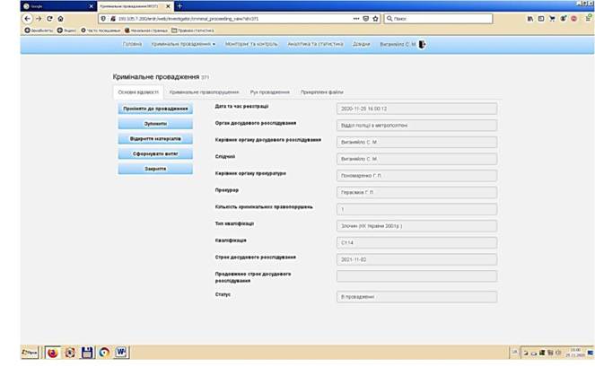Expand the Кримінальні провадження dropdown menu
This screenshot has height=367, width=595.
(x=183, y=44)
